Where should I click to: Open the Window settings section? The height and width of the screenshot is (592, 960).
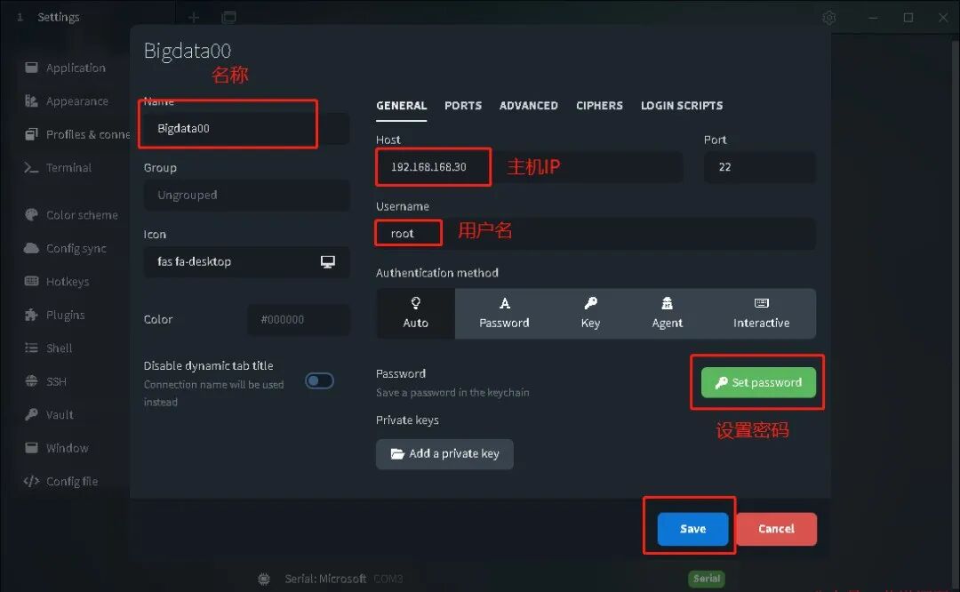coord(56,448)
